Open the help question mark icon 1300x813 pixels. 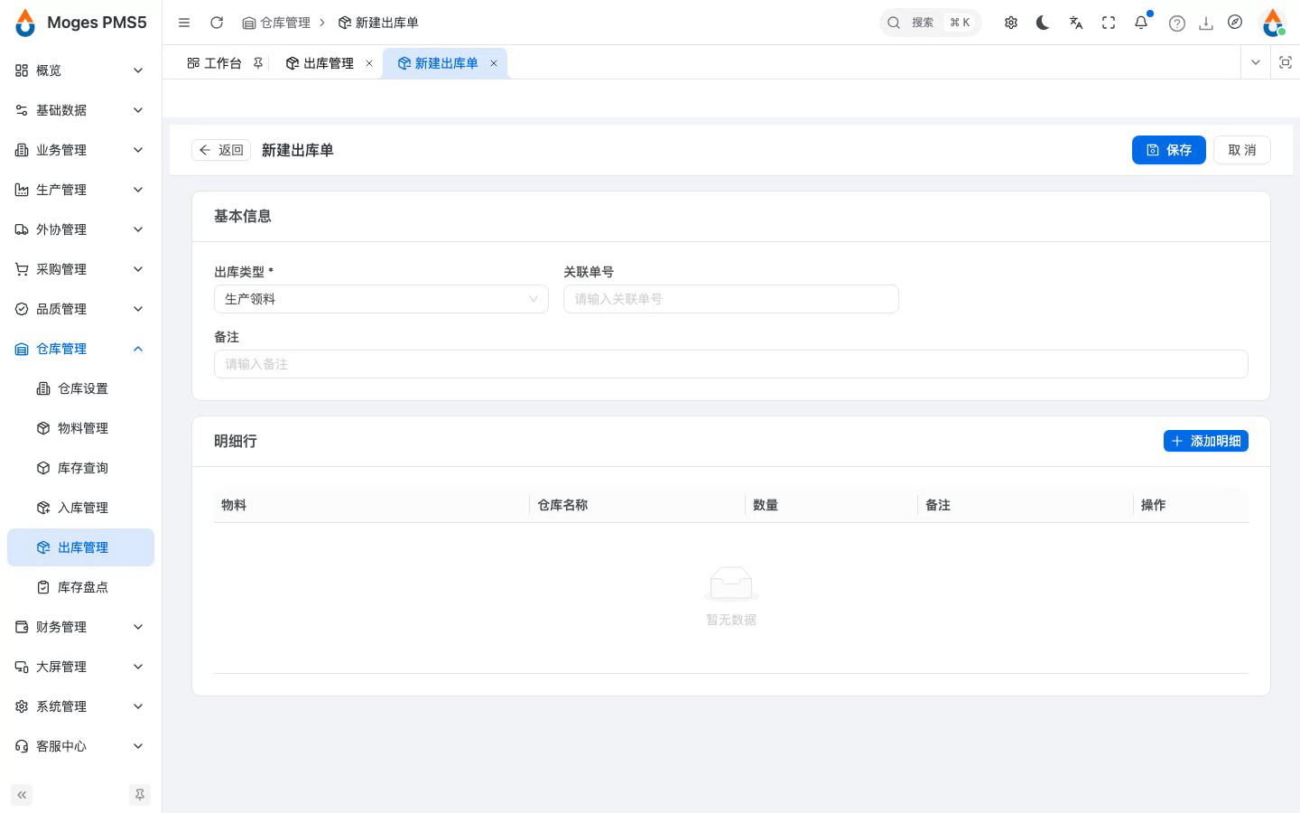tap(1177, 23)
